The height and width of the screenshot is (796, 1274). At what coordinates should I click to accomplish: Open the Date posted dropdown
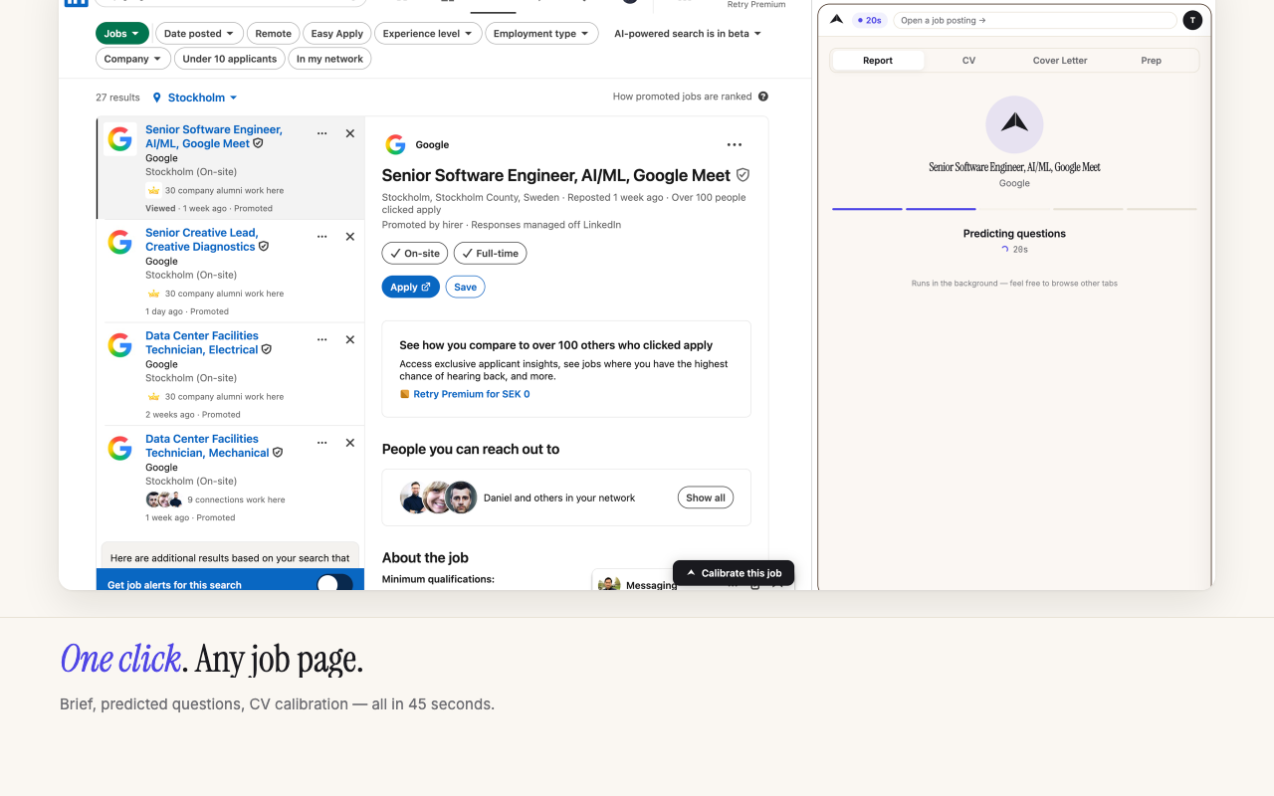[199, 34]
